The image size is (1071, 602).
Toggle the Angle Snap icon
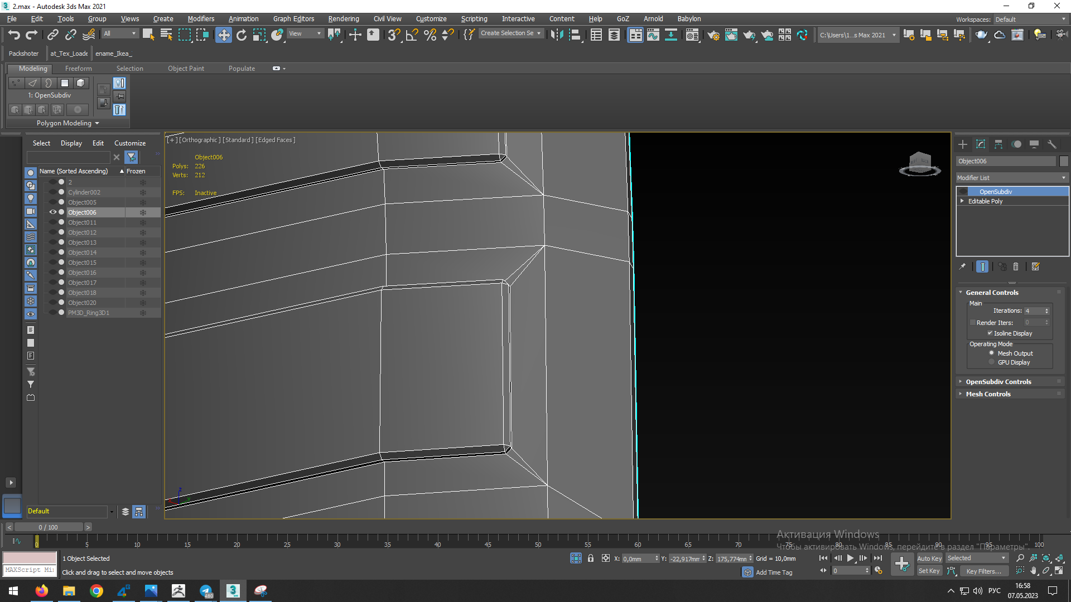(x=412, y=35)
